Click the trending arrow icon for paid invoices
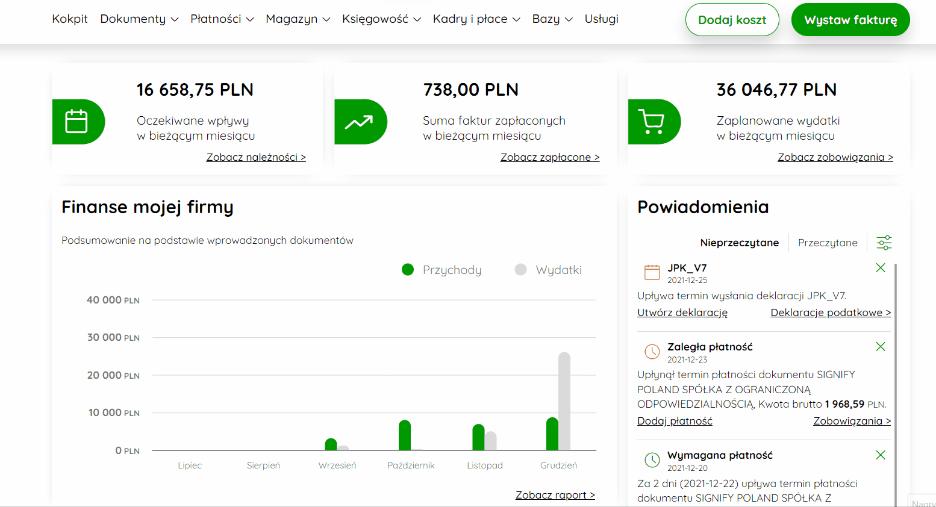This screenshot has width=936, height=507. click(x=360, y=122)
